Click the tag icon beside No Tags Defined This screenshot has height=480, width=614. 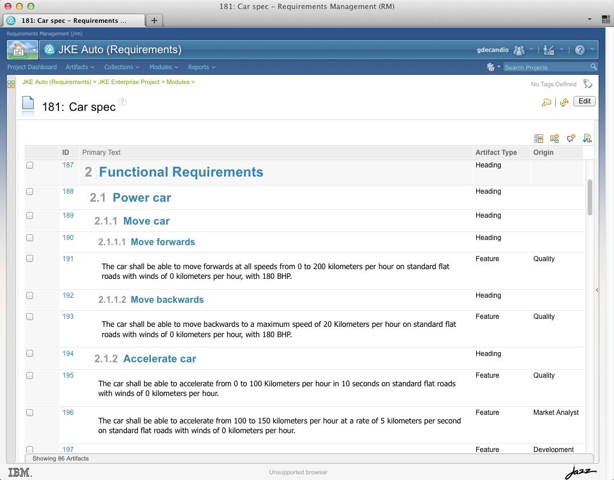click(x=588, y=84)
